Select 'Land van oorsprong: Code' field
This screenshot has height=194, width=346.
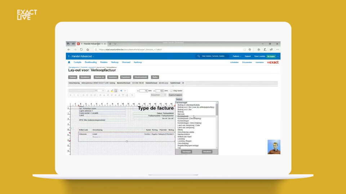coord(188,125)
